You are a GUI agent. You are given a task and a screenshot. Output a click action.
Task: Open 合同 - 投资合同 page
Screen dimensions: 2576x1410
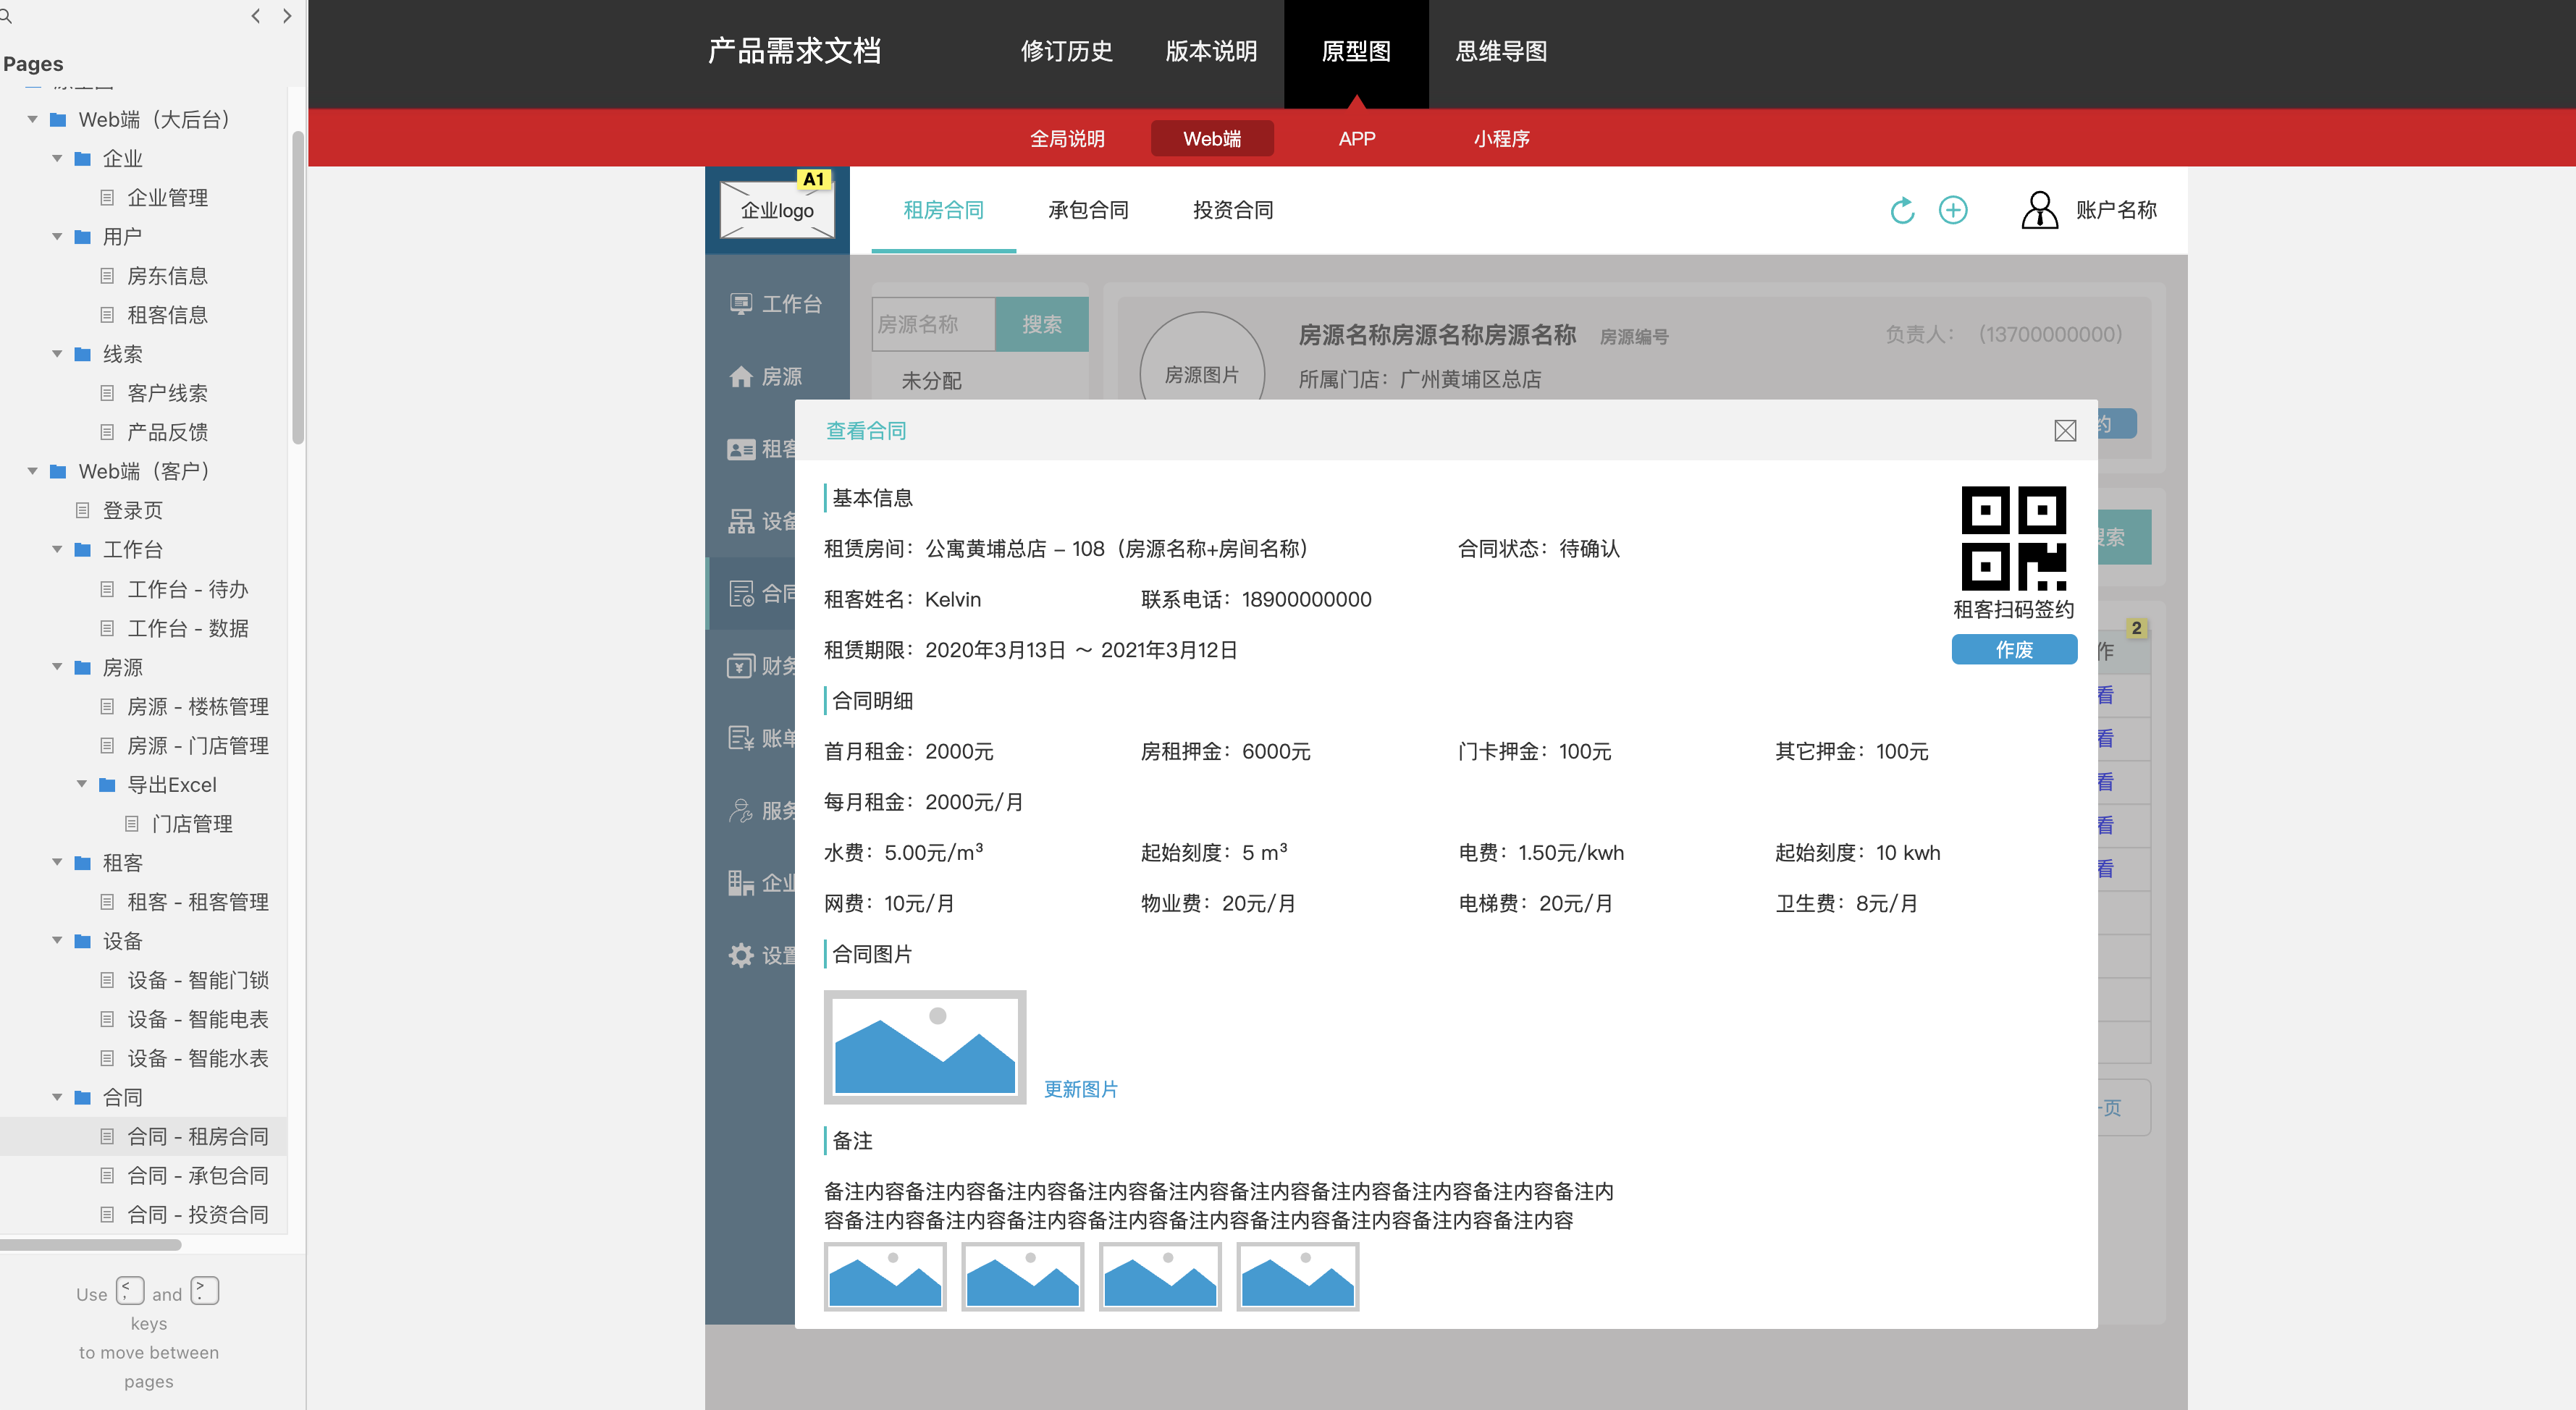pyautogui.click(x=198, y=1214)
